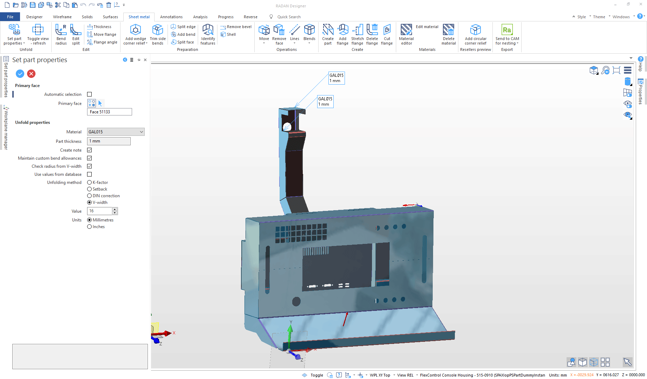This screenshot has height=379, width=647.
Task: Choose the Cut flange tool
Action: click(387, 31)
